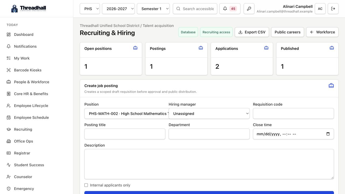
Task: Click the Department input field
Action: pos(209,134)
